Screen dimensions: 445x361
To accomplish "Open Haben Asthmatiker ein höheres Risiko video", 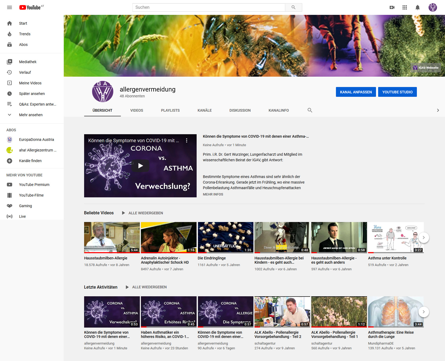I will 169,312.
